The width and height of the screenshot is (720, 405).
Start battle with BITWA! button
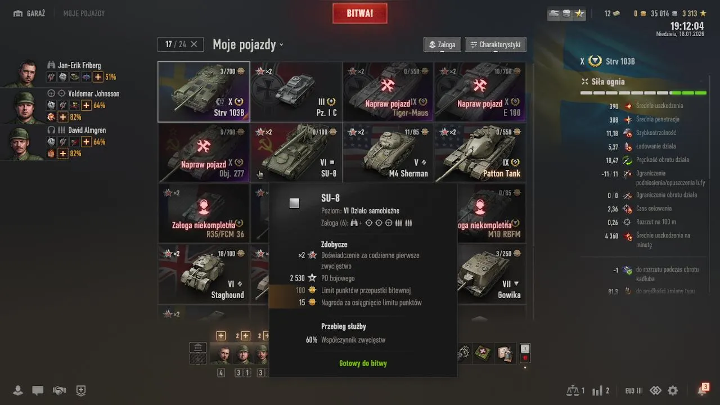360,13
